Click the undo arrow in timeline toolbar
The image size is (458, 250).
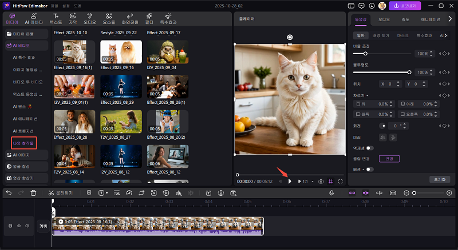(9, 193)
